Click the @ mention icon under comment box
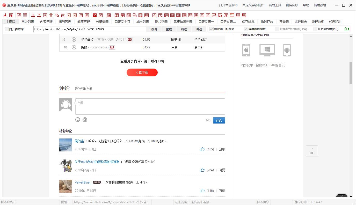This screenshot has height=205, width=356. [x=85, y=120]
